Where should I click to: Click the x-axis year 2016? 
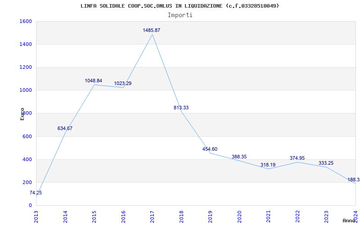123,217
